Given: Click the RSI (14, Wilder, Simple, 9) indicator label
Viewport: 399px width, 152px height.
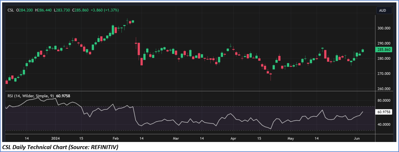Looking at the screenshot, I should [31, 96].
